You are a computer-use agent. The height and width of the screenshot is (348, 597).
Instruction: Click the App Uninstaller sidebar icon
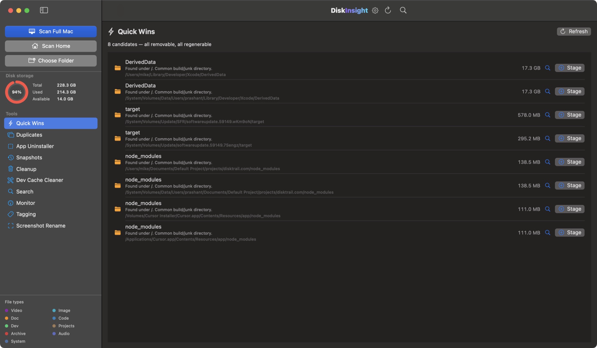click(11, 146)
